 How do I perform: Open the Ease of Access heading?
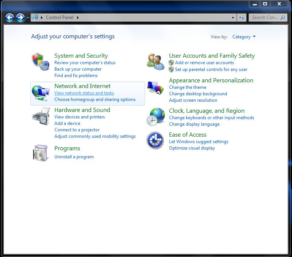(x=188, y=135)
